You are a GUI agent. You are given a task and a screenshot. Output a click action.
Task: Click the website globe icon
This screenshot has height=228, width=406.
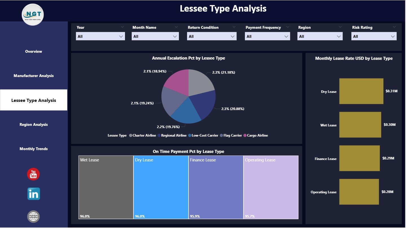[x=33, y=216]
